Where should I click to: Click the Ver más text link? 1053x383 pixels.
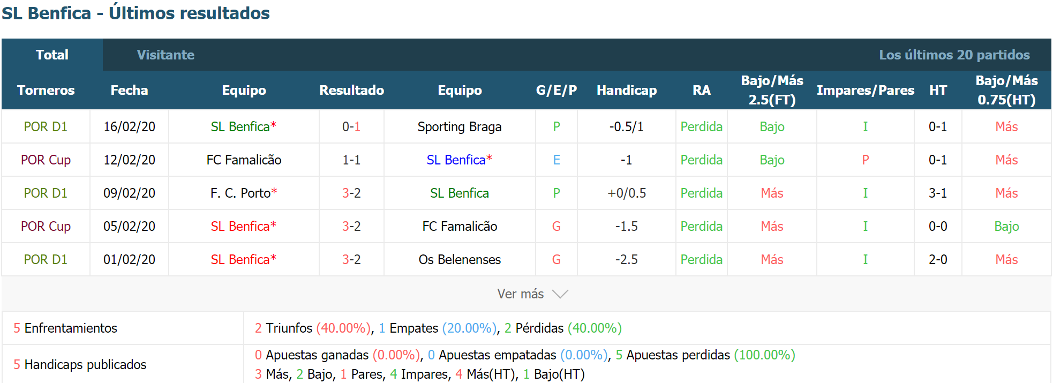(x=520, y=294)
